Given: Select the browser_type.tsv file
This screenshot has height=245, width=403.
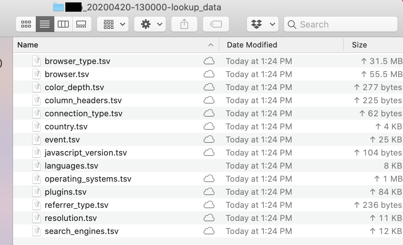Looking at the screenshot, I should 77,61.
